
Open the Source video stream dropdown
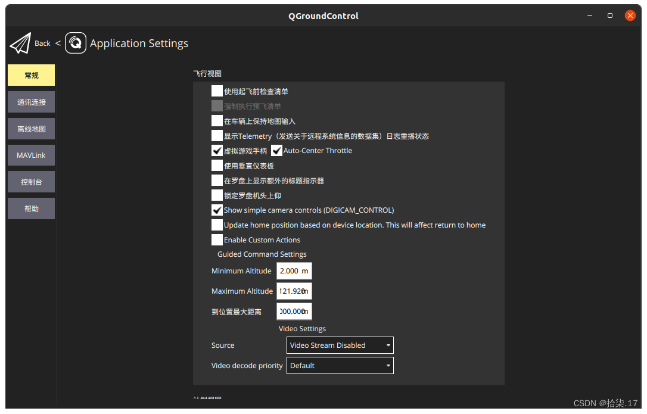coord(340,345)
